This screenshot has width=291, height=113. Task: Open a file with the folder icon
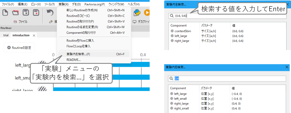click(x=16, y=13)
